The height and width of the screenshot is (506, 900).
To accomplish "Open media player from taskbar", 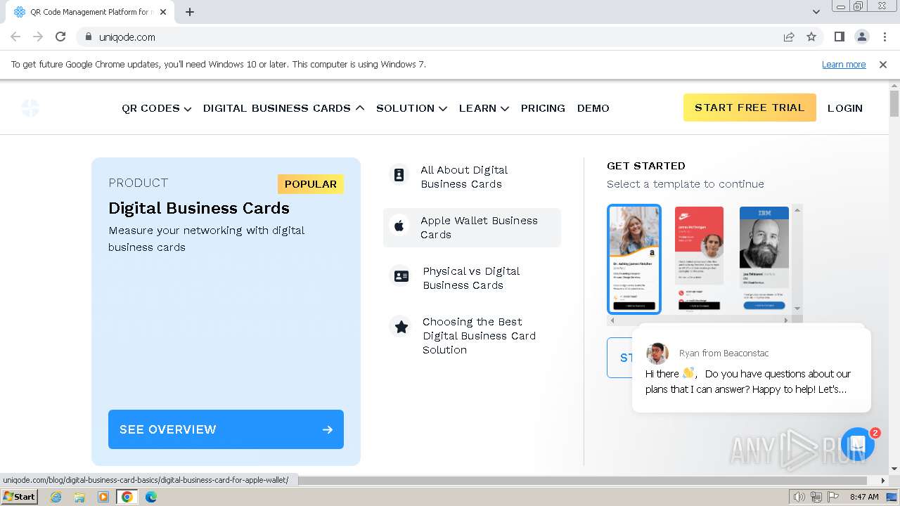I will point(103,497).
